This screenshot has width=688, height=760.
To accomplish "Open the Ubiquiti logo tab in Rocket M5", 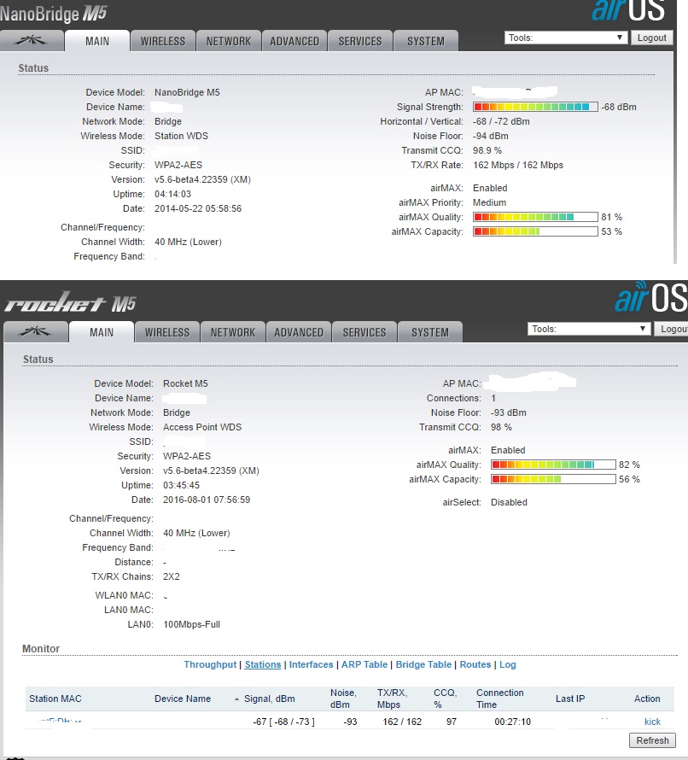I will pyautogui.click(x=35, y=332).
